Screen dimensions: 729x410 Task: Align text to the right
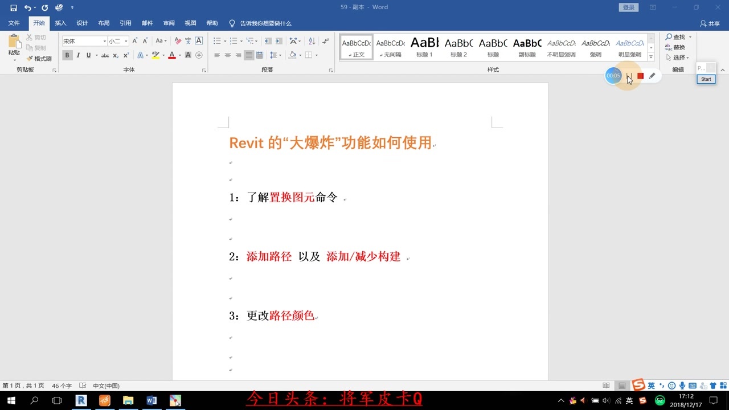click(238, 55)
